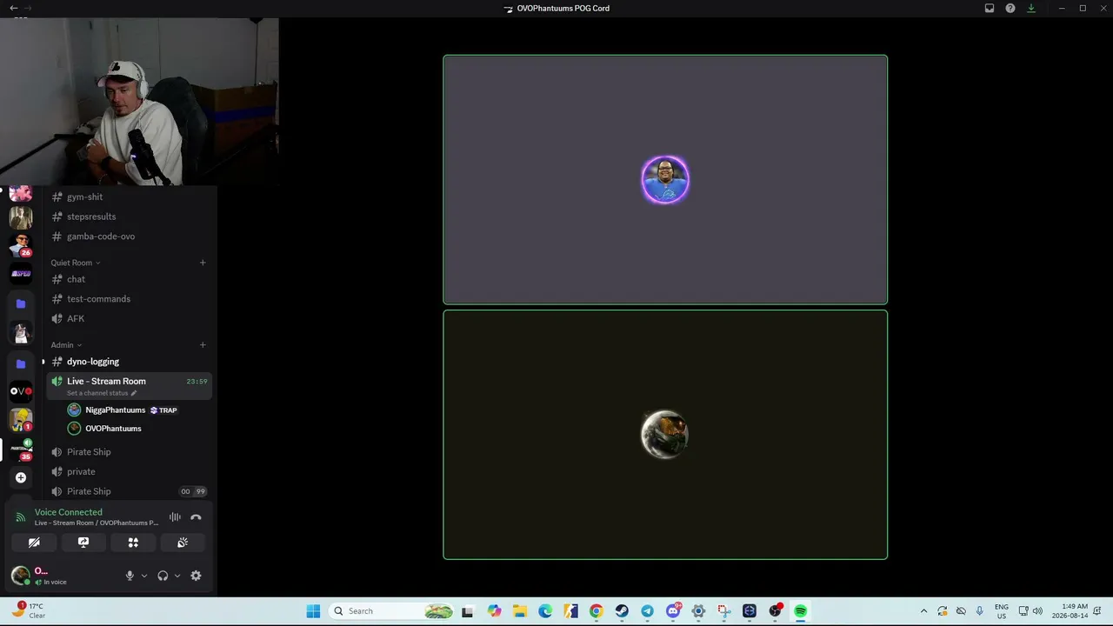Screen dimensions: 1113x626
Task: Open the soundboard button
Action: [183, 543]
